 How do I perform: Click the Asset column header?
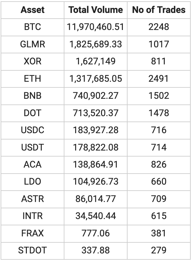(x=33, y=10)
